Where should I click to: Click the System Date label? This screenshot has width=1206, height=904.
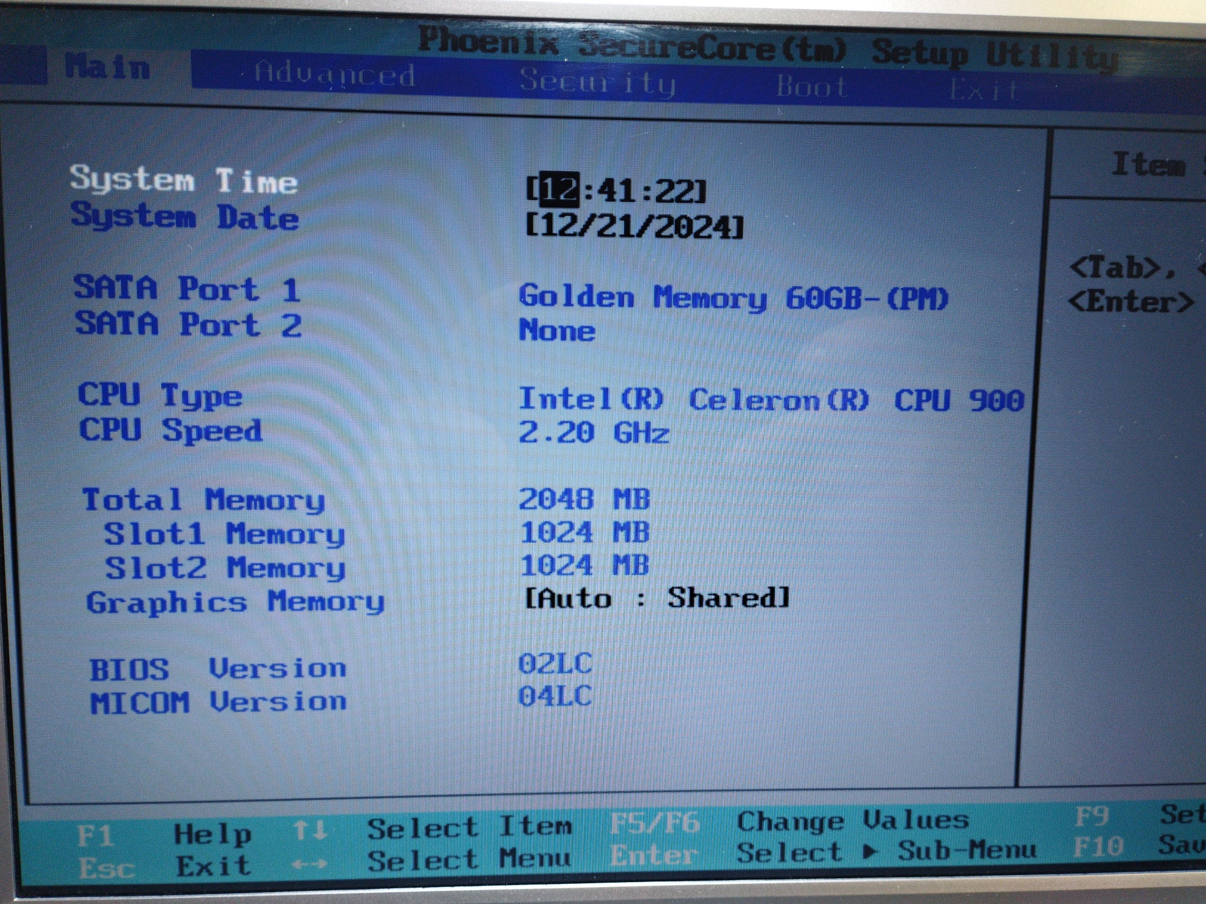(x=185, y=216)
